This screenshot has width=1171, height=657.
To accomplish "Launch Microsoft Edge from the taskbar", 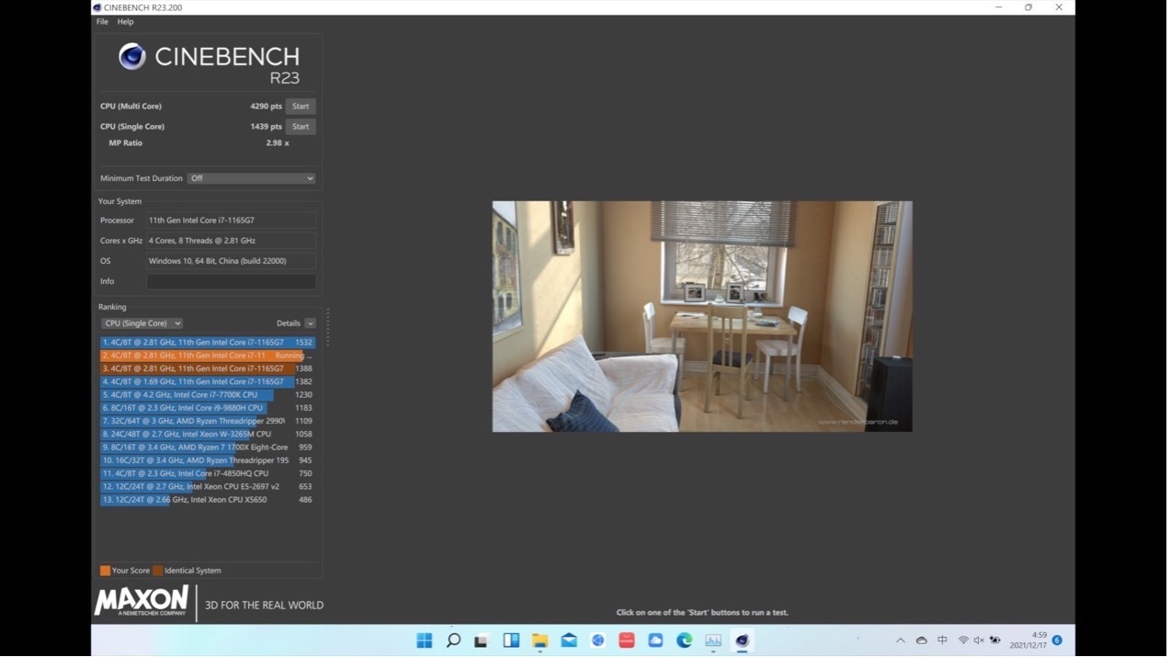I will [685, 640].
